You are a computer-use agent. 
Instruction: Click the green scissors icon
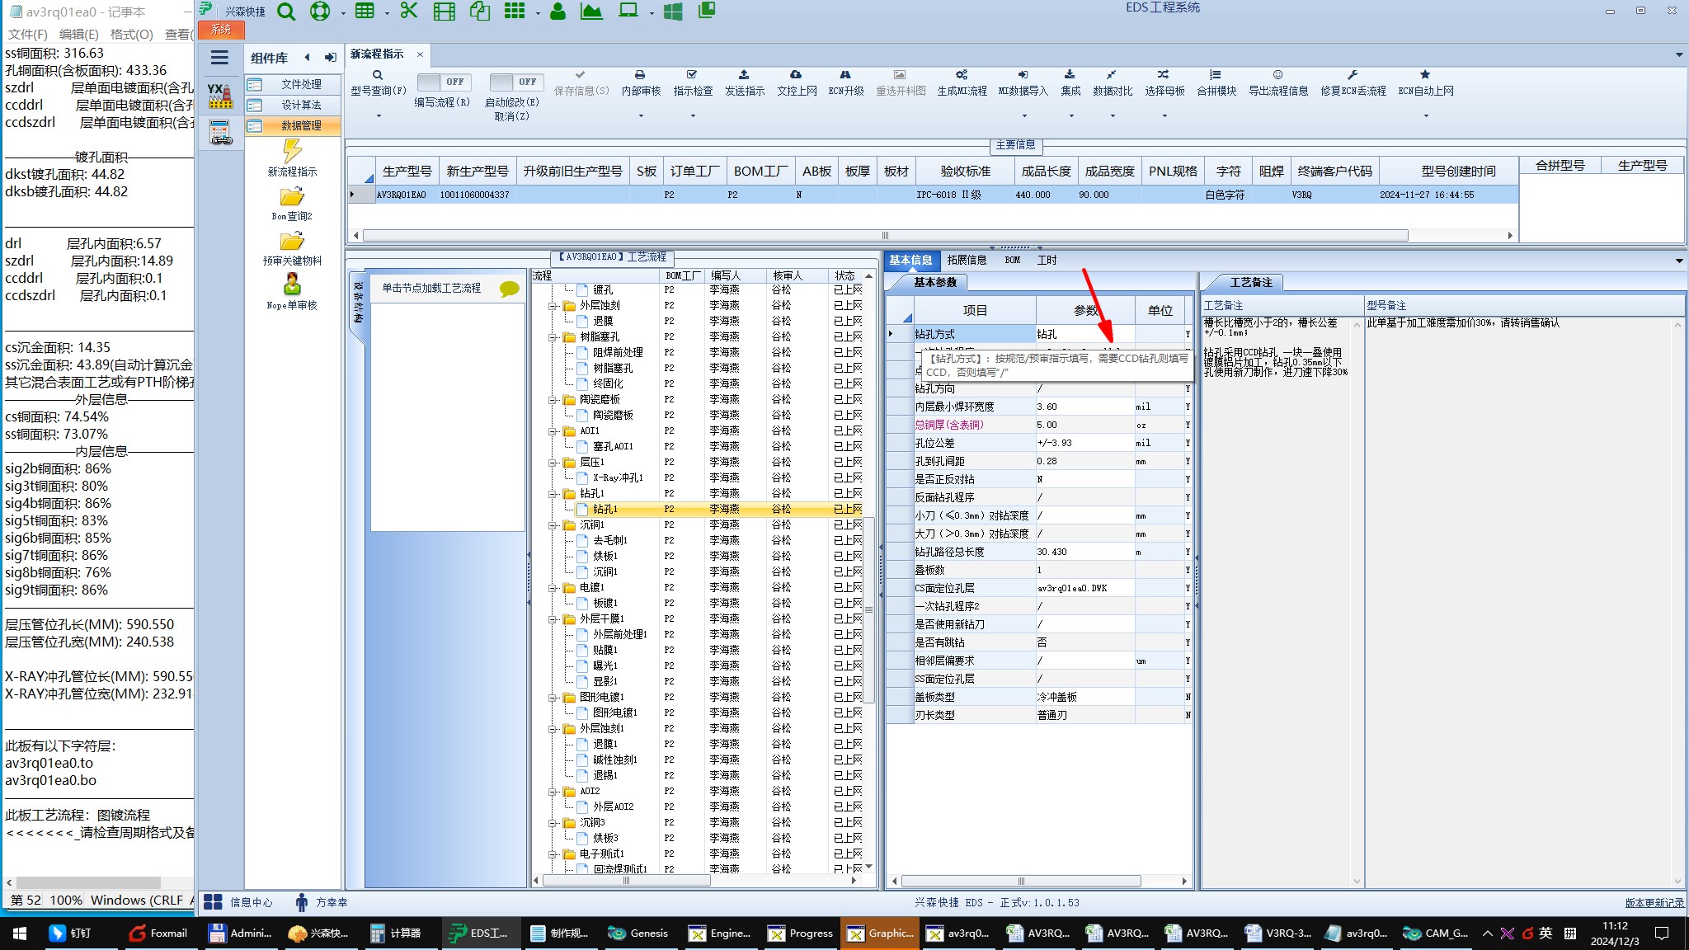[408, 12]
